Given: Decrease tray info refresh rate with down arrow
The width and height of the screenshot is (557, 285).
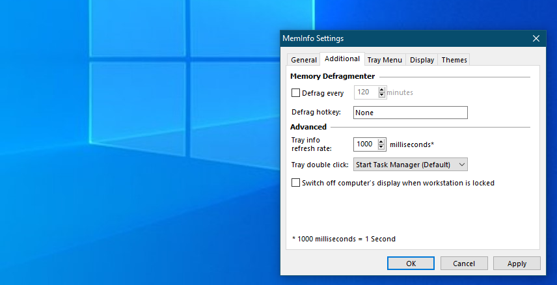Looking at the screenshot, I should 381,147.
